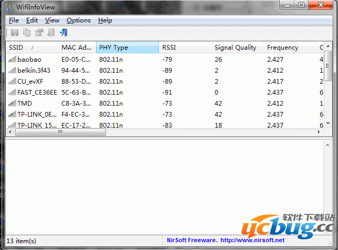Click the signal icon beside CU_evXF
The image size is (338, 250).
pyautogui.click(x=12, y=81)
